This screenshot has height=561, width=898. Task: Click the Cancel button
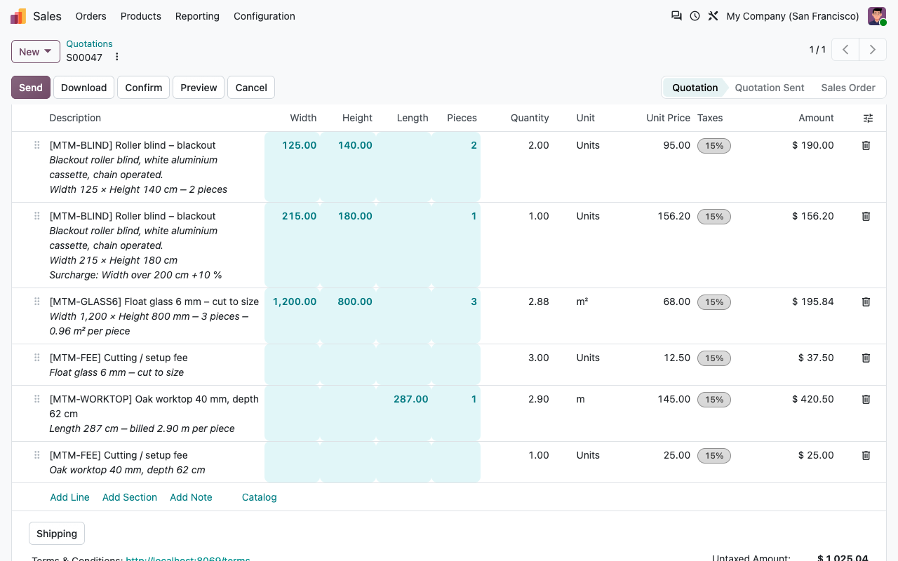251,88
